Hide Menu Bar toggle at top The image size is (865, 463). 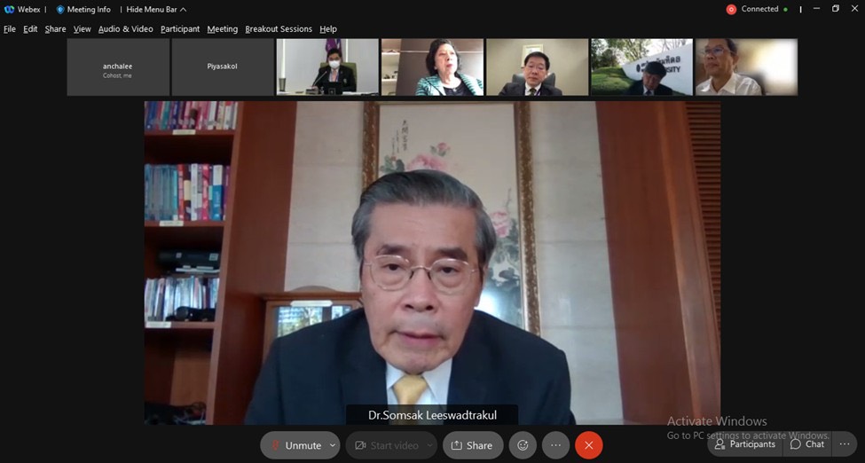[156, 10]
